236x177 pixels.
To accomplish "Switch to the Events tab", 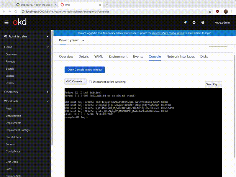I will 138,57.
